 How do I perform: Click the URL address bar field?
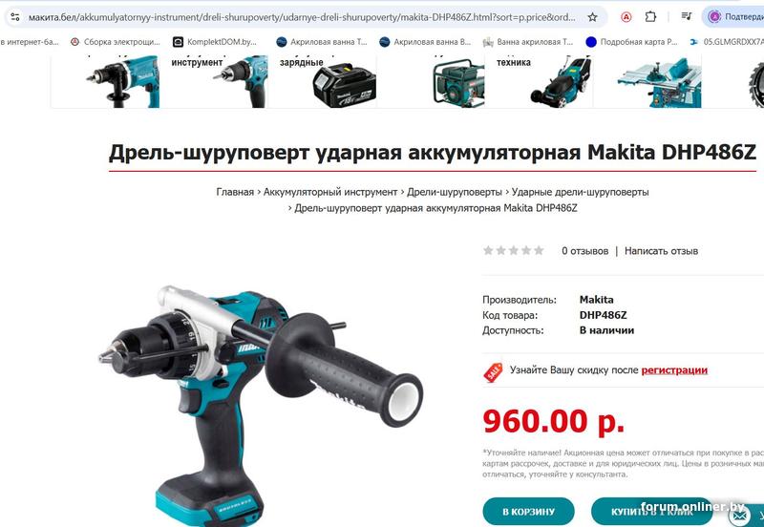(302, 17)
